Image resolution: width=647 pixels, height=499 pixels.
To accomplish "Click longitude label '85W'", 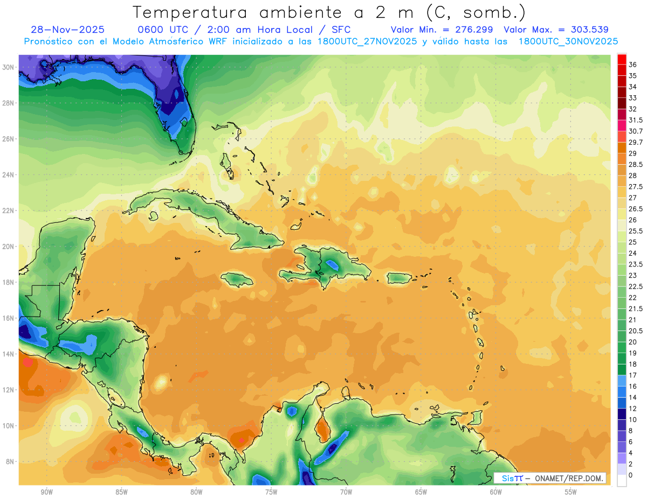I will (x=121, y=492).
